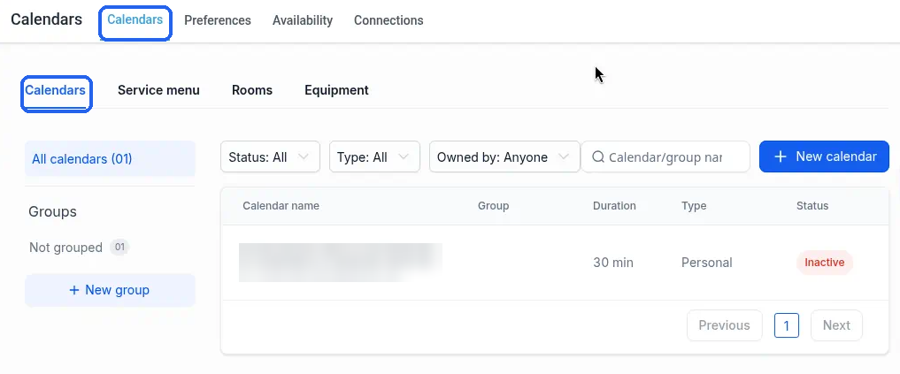The height and width of the screenshot is (374, 900).
Task: Click the plus icon in New calendar
Action: tap(780, 157)
